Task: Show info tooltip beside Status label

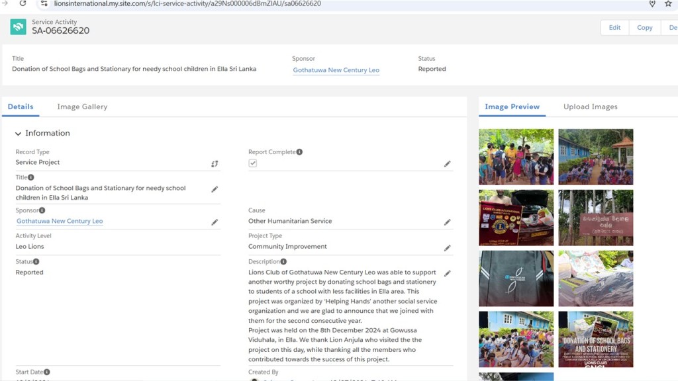Action: coord(36,261)
